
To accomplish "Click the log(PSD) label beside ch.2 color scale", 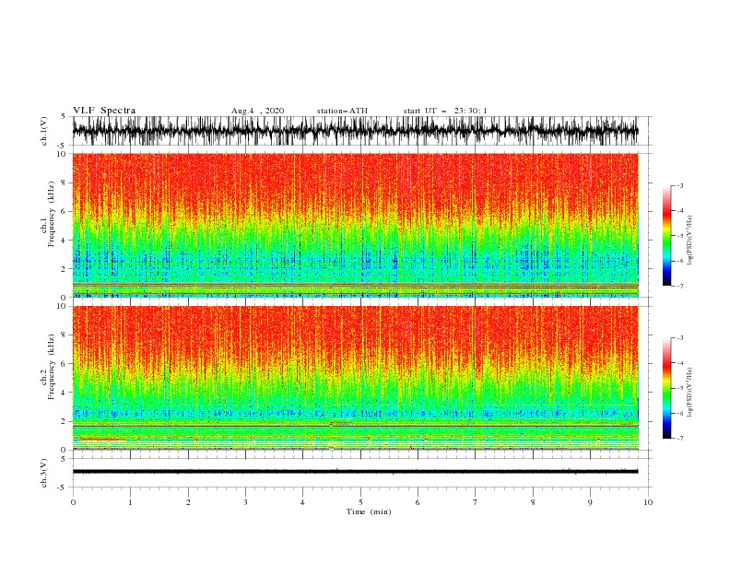I will pos(690,393).
